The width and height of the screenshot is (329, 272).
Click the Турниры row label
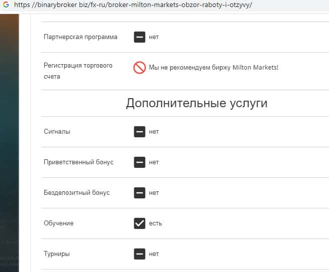57,254
